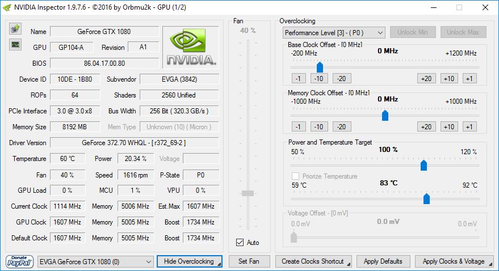Click the Revision value A1
The image size is (499, 271).
click(143, 47)
